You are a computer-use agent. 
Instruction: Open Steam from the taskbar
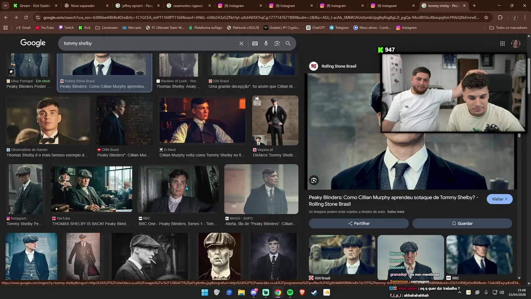314,292
